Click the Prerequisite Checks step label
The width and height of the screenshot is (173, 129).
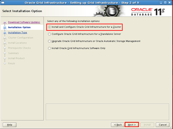tap(19, 48)
